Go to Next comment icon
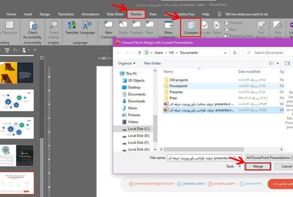This screenshot has width=293, height=197. 149,28
